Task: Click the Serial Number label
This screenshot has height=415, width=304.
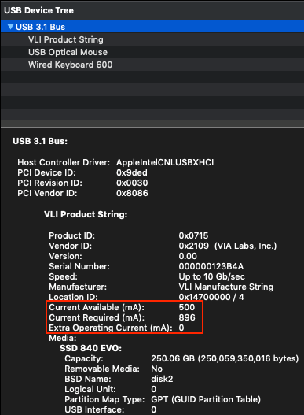Action: (79, 266)
